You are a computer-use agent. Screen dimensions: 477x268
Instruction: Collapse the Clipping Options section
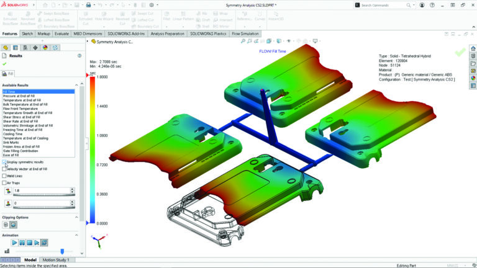coord(78,217)
